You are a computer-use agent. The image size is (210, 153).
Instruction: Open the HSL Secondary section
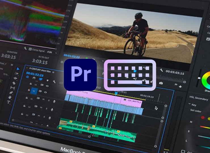[x=198, y=98]
